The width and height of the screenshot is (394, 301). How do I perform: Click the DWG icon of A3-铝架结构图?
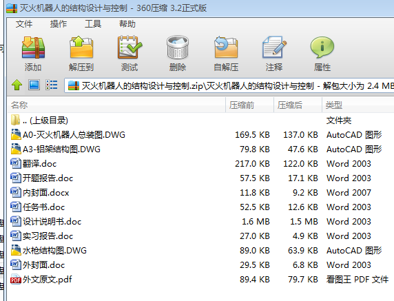point(16,149)
